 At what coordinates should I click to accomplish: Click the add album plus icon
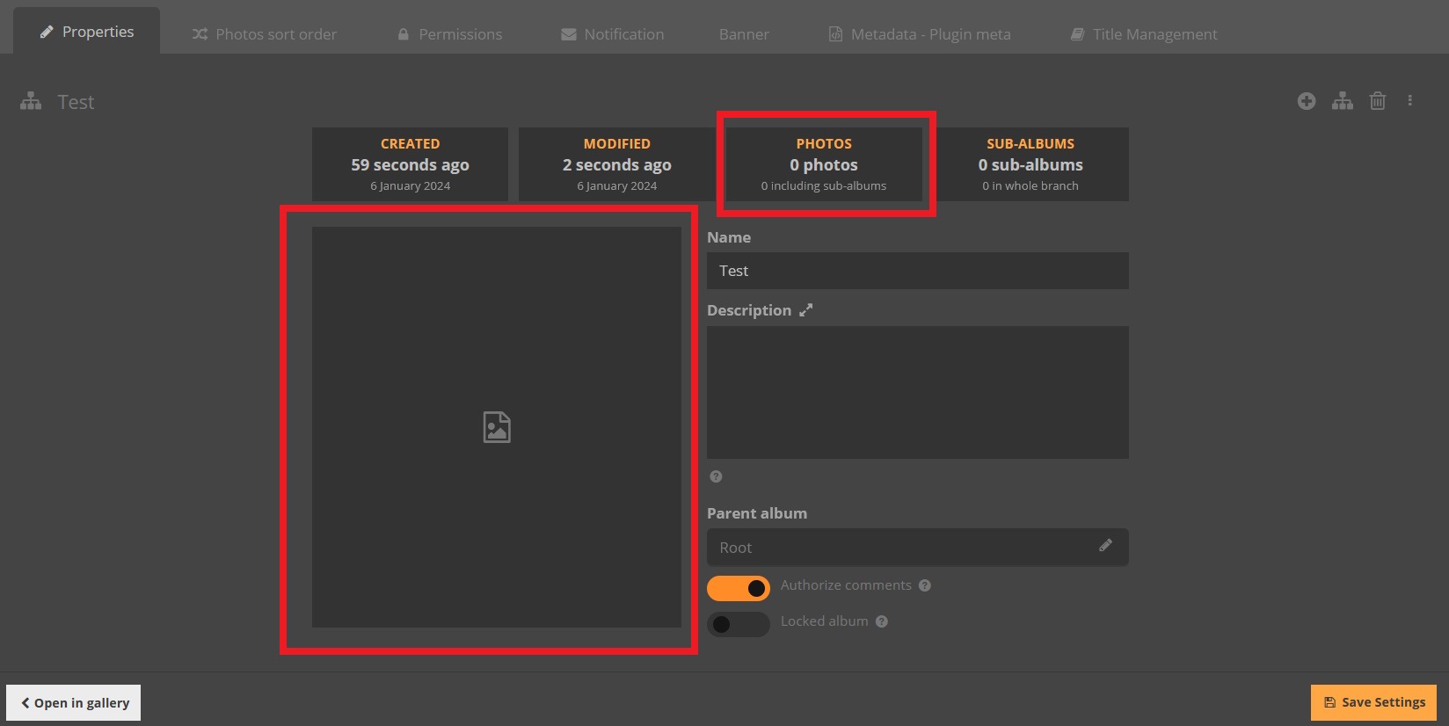point(1307,101)
